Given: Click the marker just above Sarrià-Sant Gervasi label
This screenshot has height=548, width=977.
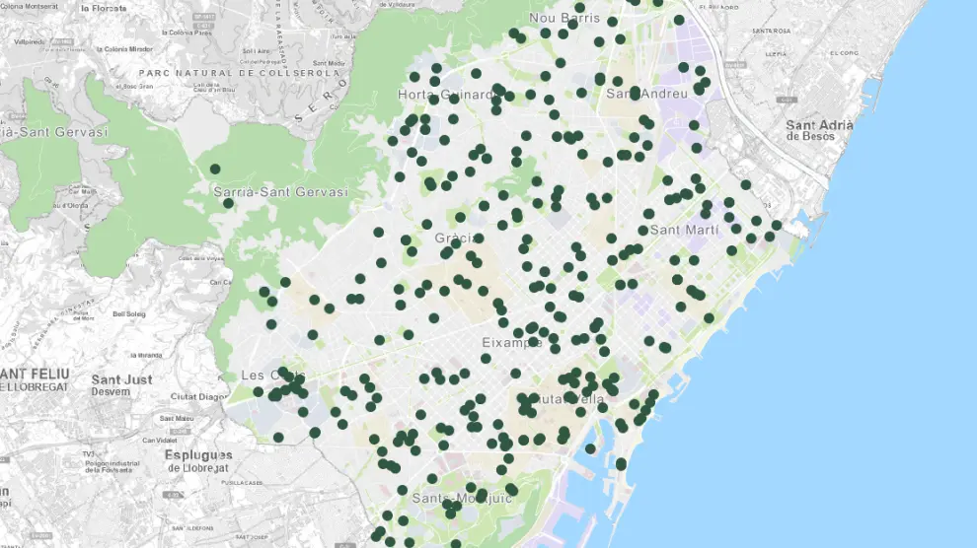Looking at the screenshot, I should (x=215, y=169).
